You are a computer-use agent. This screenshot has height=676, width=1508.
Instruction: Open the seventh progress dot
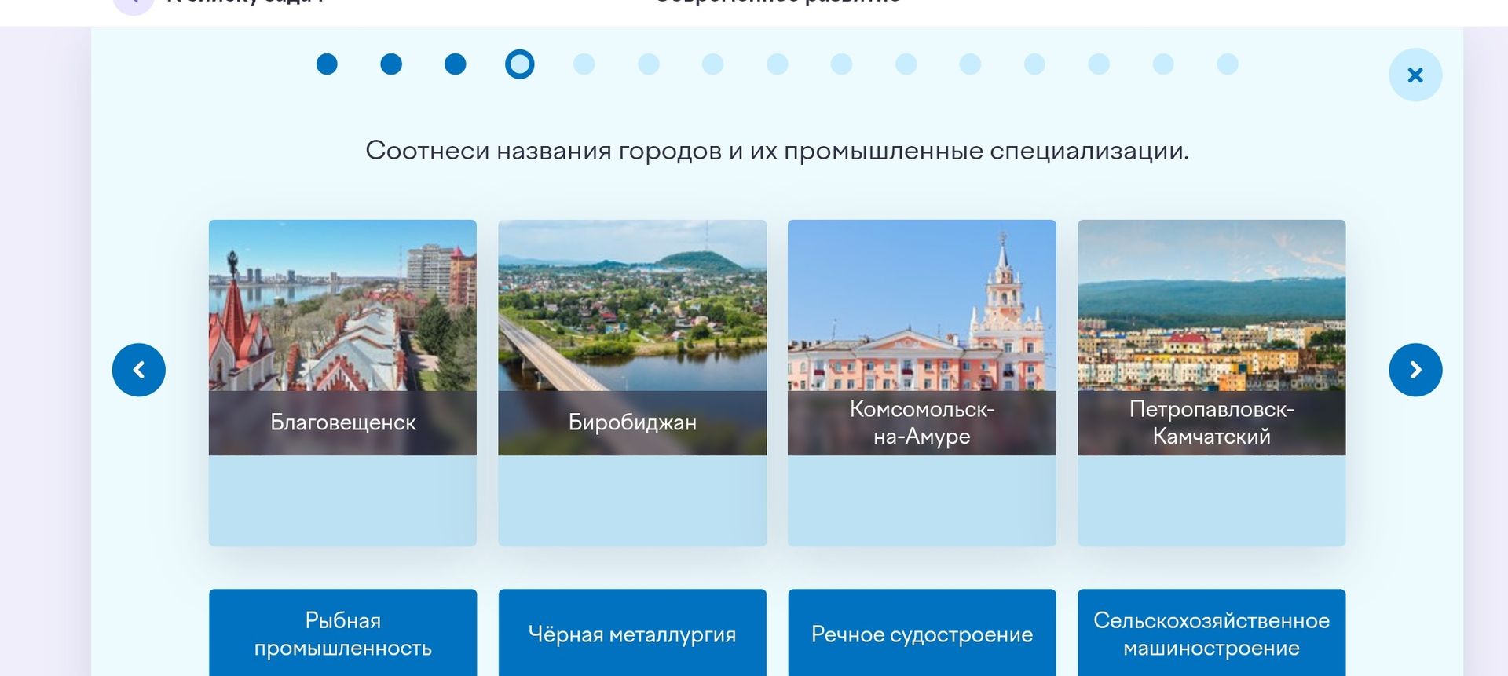[x=713, y=64]
